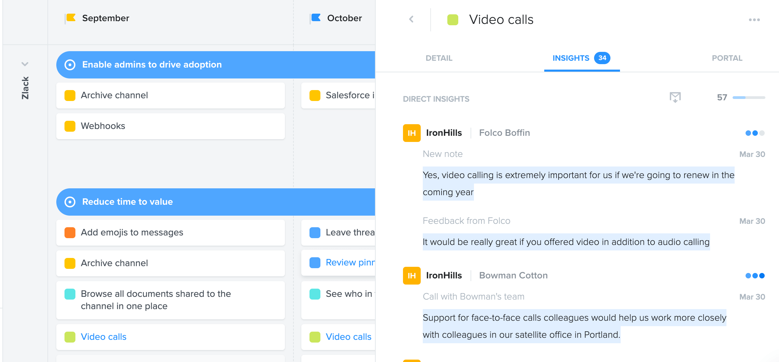779x362 pixels.
Task: Click green square on September Video calls card
Action: pos(70,337)
